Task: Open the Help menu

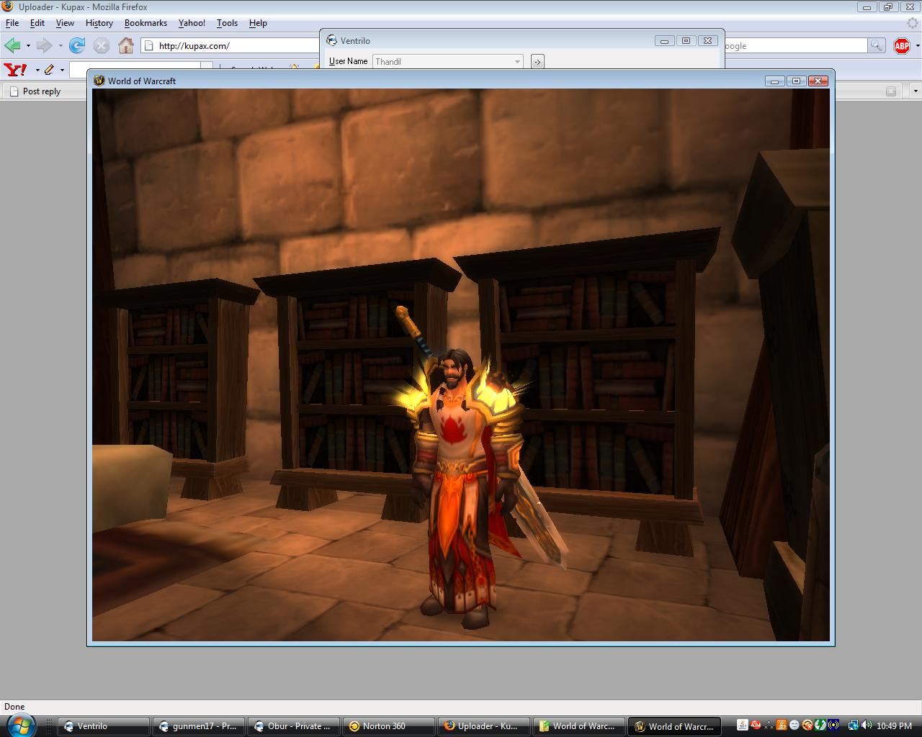Action: tap(258, 23)
